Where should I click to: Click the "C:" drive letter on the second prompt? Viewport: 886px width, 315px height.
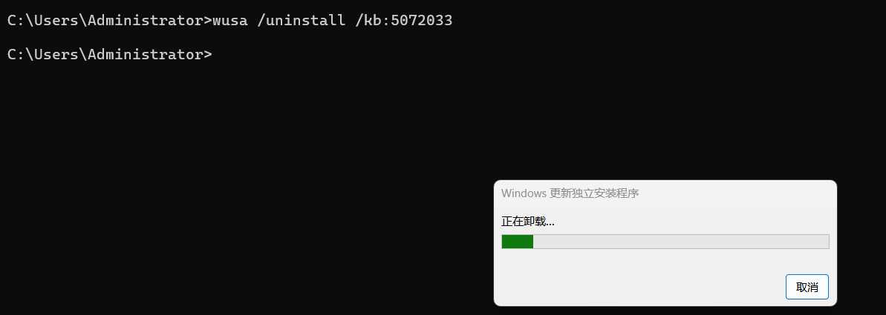(x=16, y=54)
